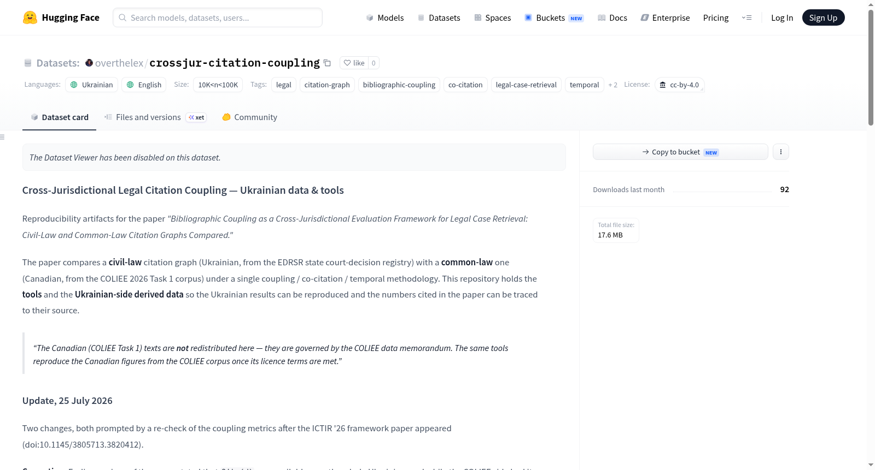Open the Models page
The image size is (875, 470).
coord(385,17)
